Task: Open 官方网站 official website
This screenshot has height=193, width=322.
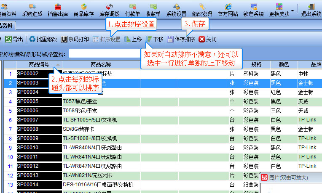Action: (x=228, y=10)
